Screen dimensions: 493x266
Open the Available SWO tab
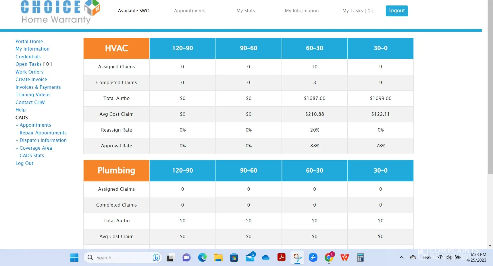point(134,11)
